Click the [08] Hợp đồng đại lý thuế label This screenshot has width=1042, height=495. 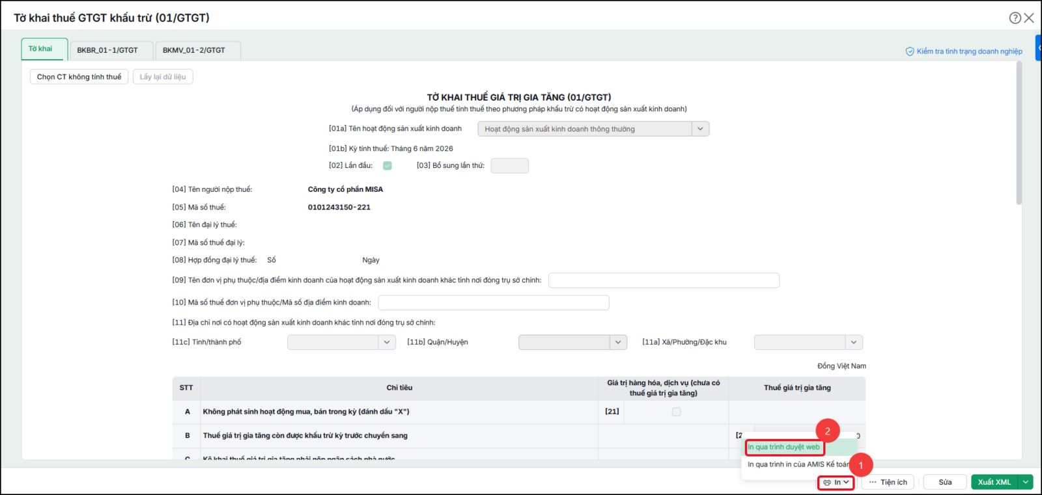click(214, 260)
